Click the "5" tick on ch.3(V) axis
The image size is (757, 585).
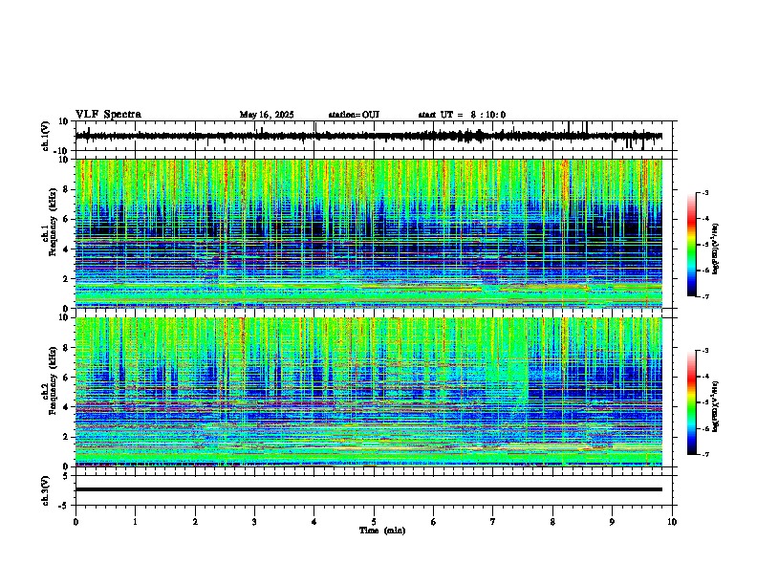tap(66, 476)
